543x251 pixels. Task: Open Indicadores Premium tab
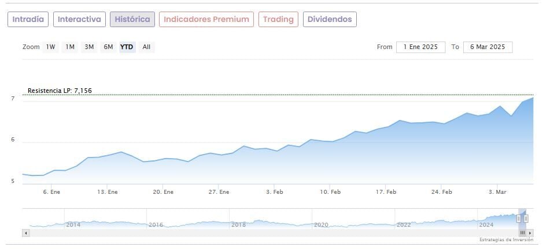coord(206,19)
